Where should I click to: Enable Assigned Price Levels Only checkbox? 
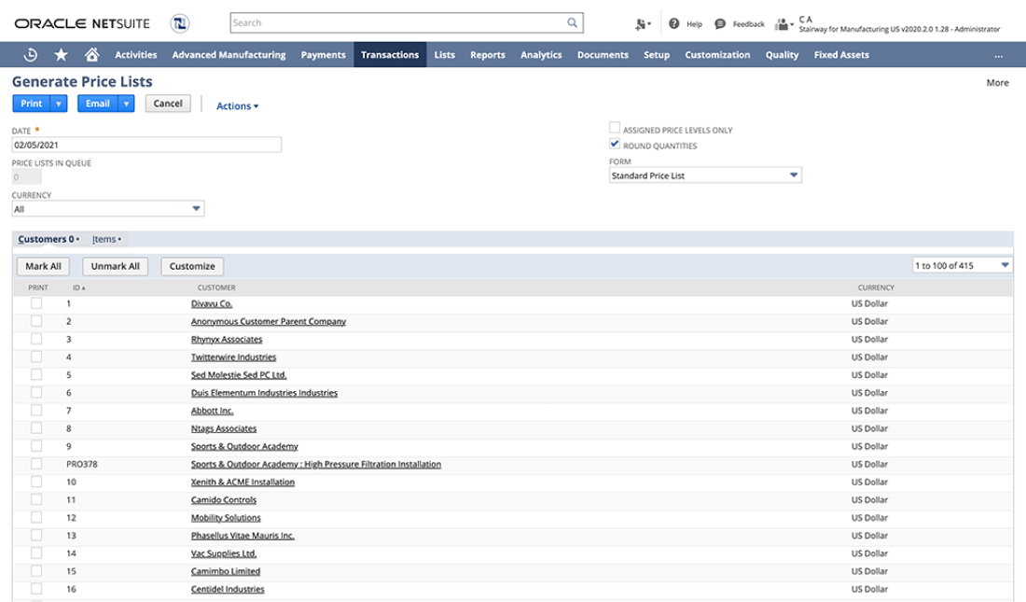[615, 128]
